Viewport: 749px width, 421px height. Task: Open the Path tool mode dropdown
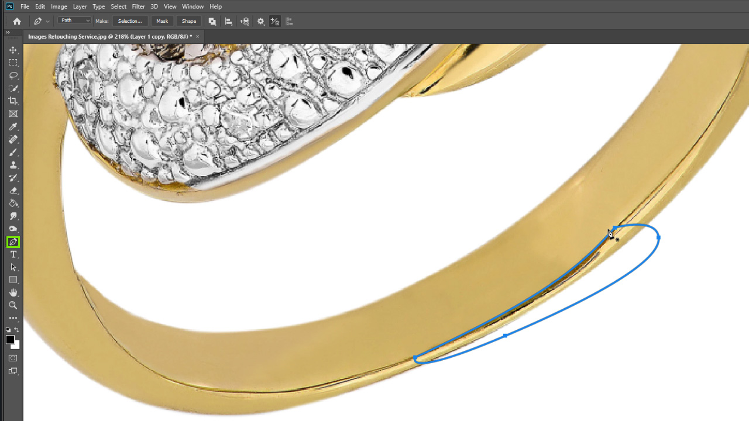(x=74, y=20)
